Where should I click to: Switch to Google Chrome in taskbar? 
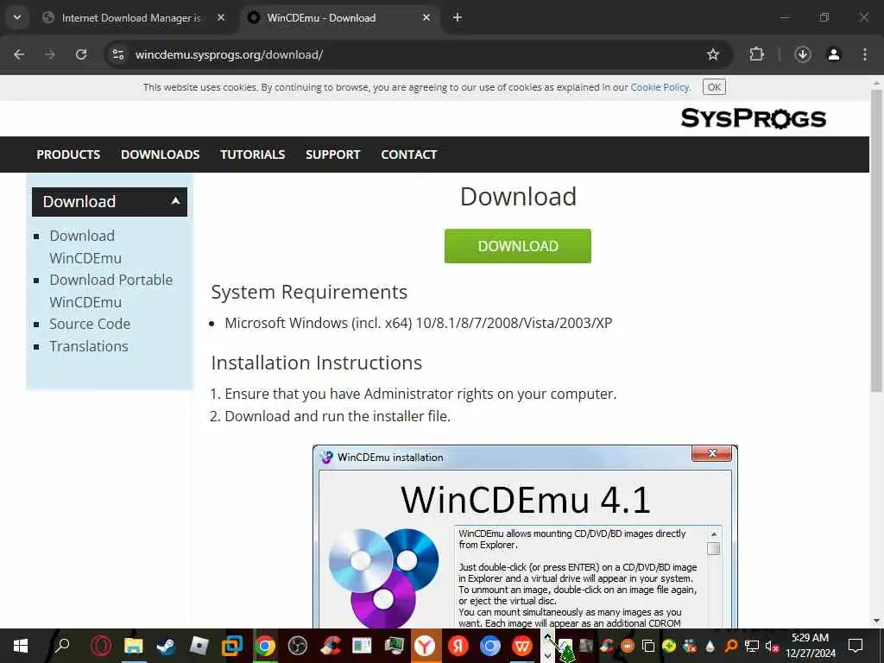coord(265,646)
